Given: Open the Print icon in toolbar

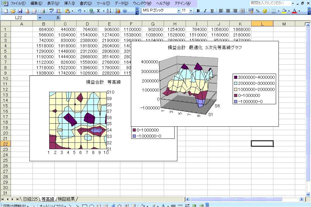Looking at the screenshot, I should [43, 11].
